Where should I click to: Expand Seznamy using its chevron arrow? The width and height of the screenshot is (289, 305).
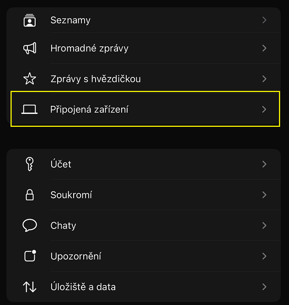click(264, 20)
